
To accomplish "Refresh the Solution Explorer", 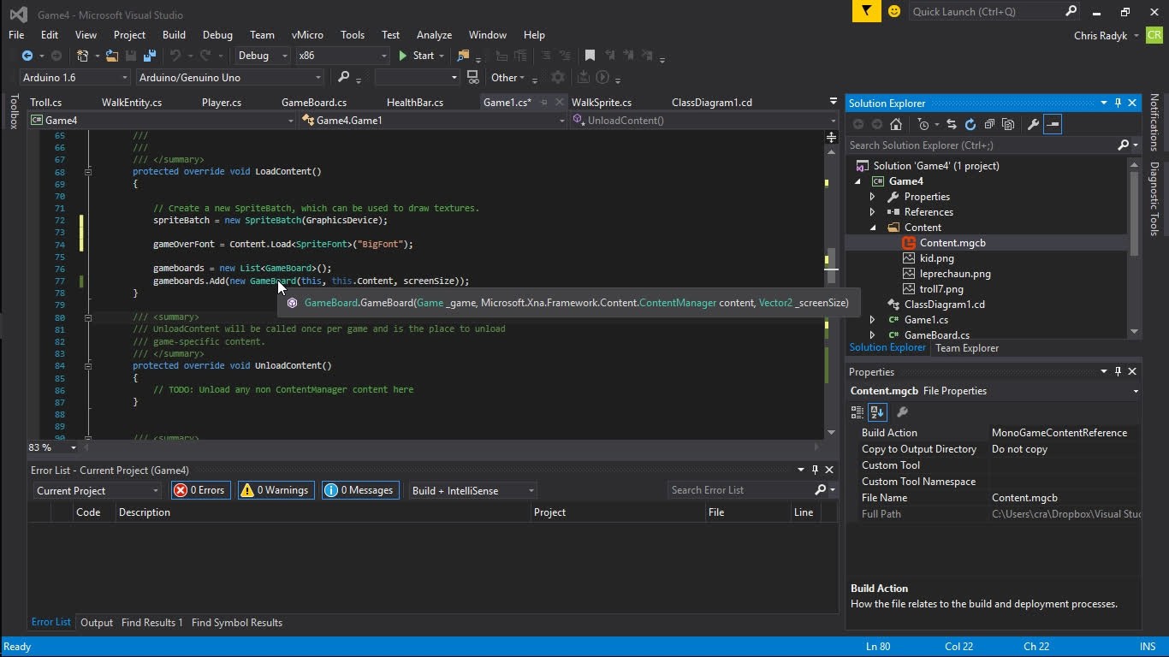I will coord(970,124).
